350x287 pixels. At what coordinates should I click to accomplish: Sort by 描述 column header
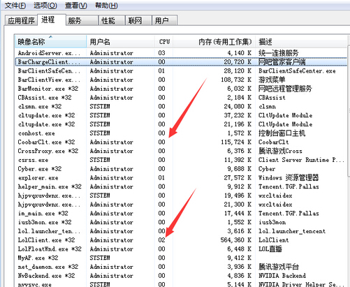302,41
